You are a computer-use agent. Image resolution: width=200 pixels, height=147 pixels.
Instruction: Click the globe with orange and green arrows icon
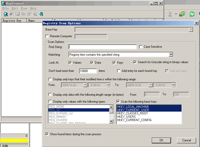coord(182,14)
